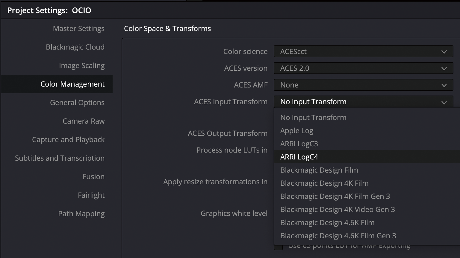Select Apple Log input transform
Image resolution: width=460 pixels, height=258 pixels.
367,130
